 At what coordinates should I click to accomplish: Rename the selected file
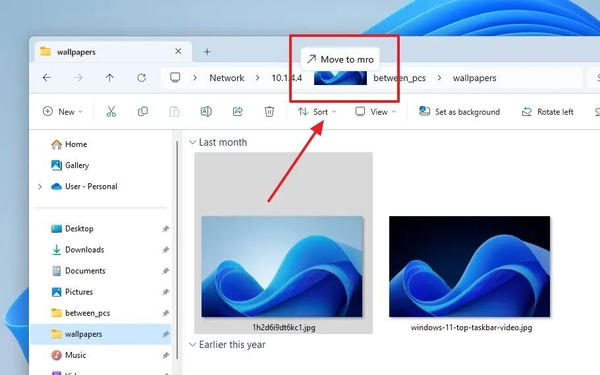(206, 111)
